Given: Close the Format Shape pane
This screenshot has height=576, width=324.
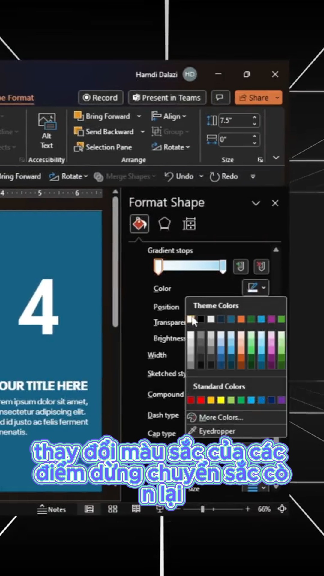Looking at the screenshot, I should coord(275,203).
